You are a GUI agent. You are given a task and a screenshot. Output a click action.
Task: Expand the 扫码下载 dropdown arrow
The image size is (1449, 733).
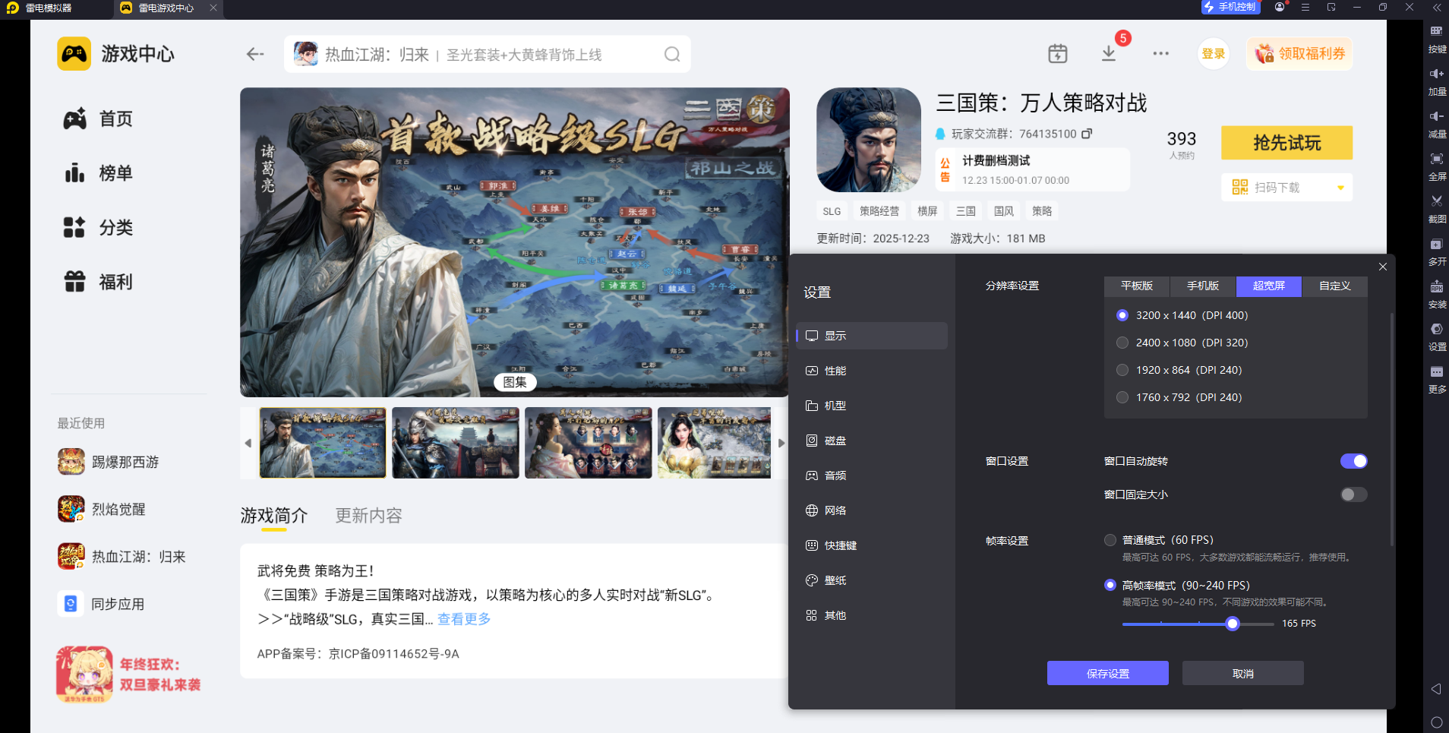(x=1340, y=188)
